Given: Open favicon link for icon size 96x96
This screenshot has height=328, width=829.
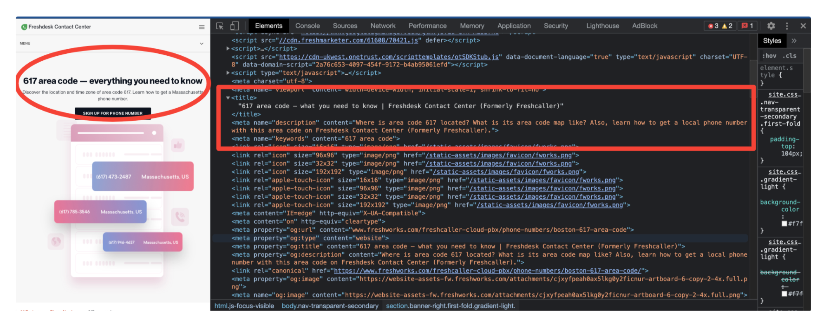Looking at the screenshot, I should (x=499, y=155).
